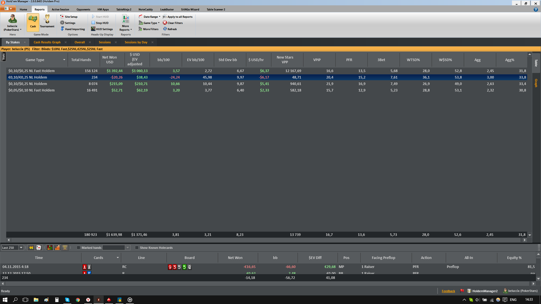Click Apply to all Reports
Viewport: 541px width, 304px height.
(x=178, y=17)
